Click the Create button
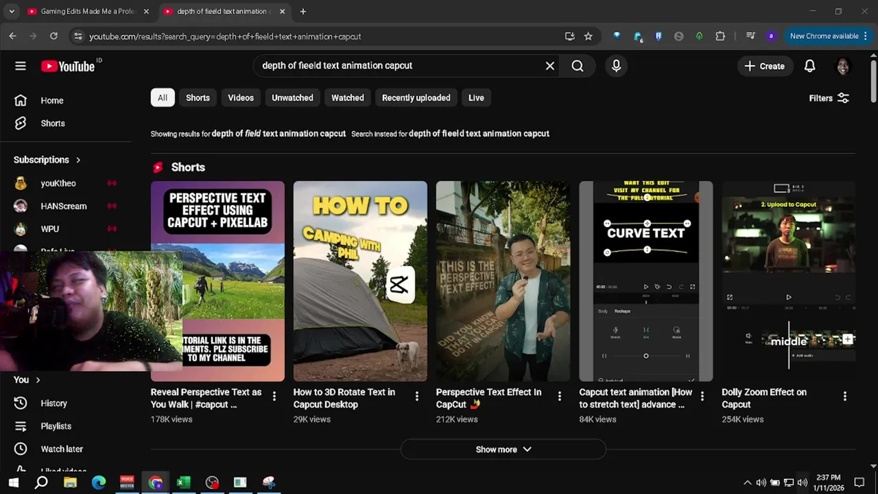Viewport: 878px width, 494px height. (x=764, y=66)
